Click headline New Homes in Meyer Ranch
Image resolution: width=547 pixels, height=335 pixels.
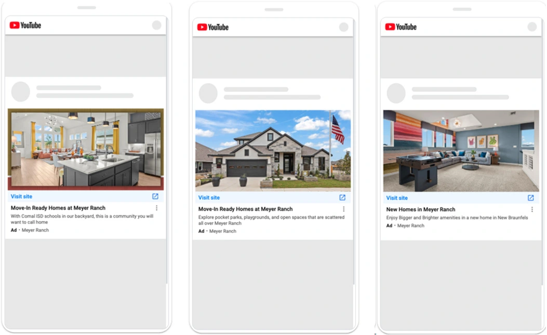click(420, 209)
